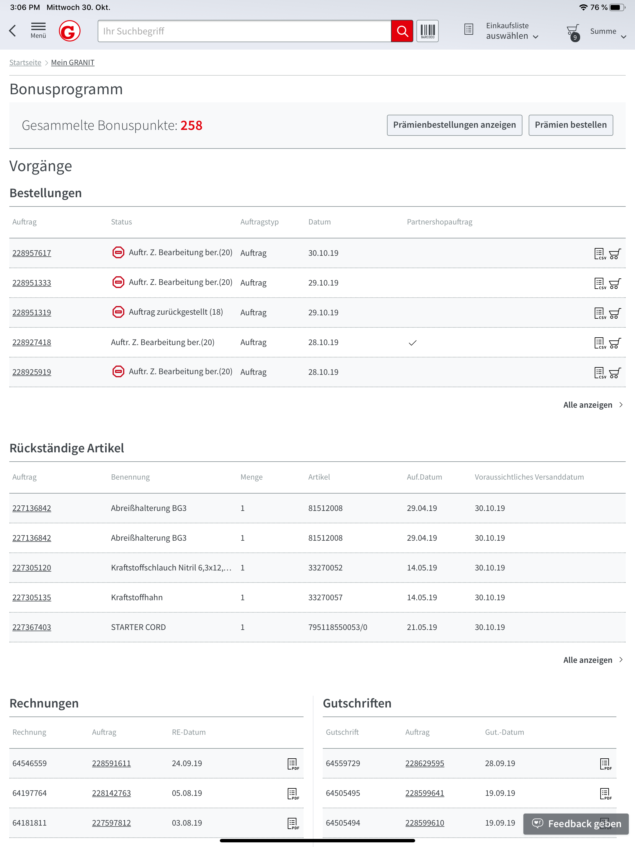
Task: Add order 228951319 to cart
Action: 615,313
